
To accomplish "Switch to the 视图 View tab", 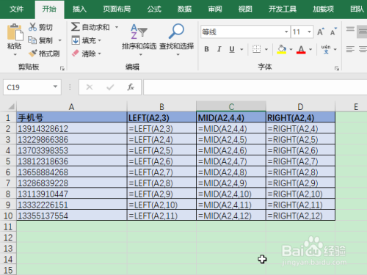I will pos(245,9).
